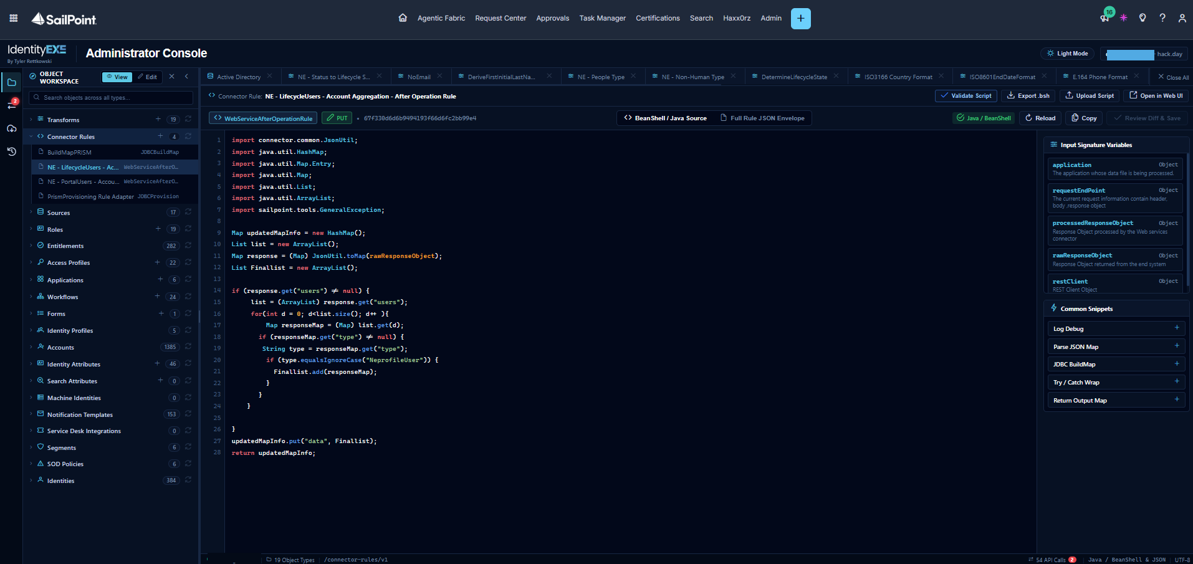Open cloud download icon in left sidebar
This screenshot has width=1193, height=564.
pos(12,128)
